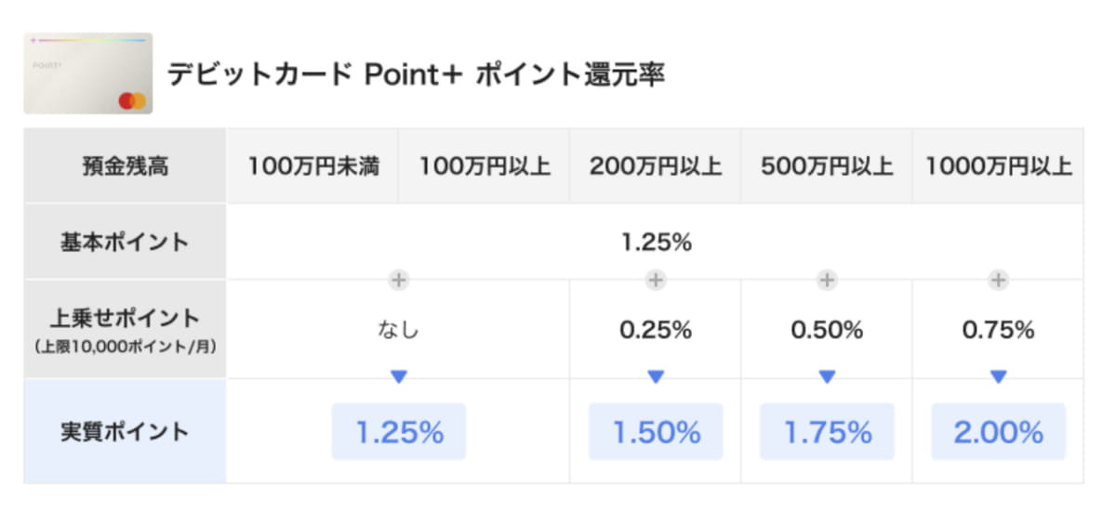Click the plus icon above 0.75%
Image resolution: width=1116 pixels, height=512 pixels.
click(x=998, y=279)
